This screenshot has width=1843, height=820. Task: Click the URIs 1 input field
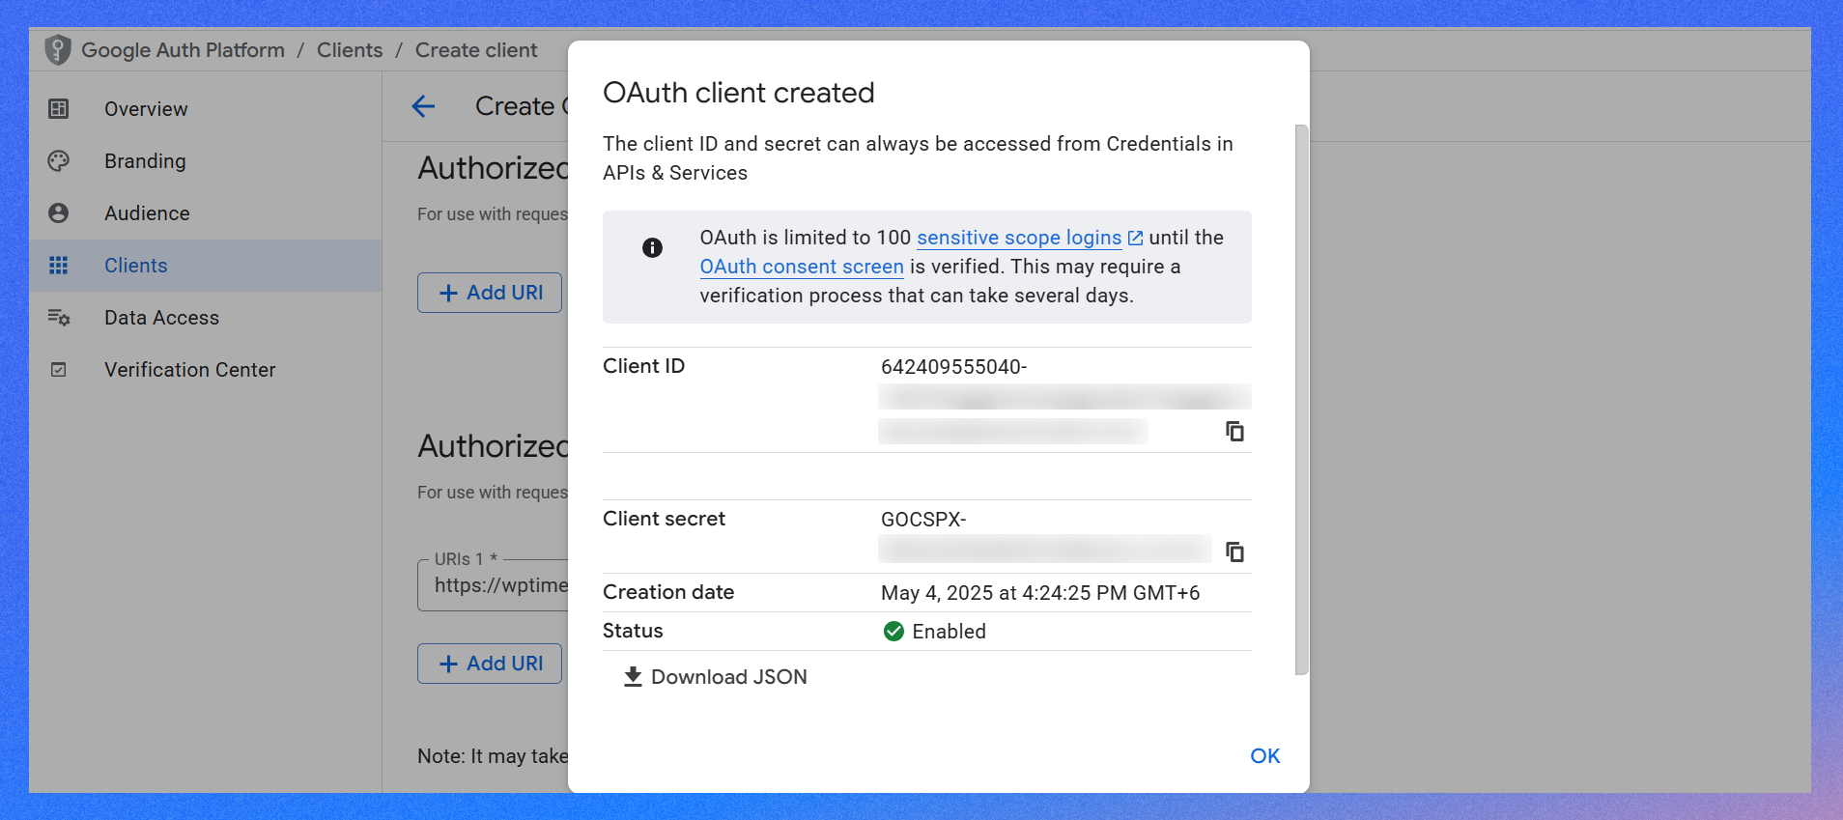pos(494,585)
